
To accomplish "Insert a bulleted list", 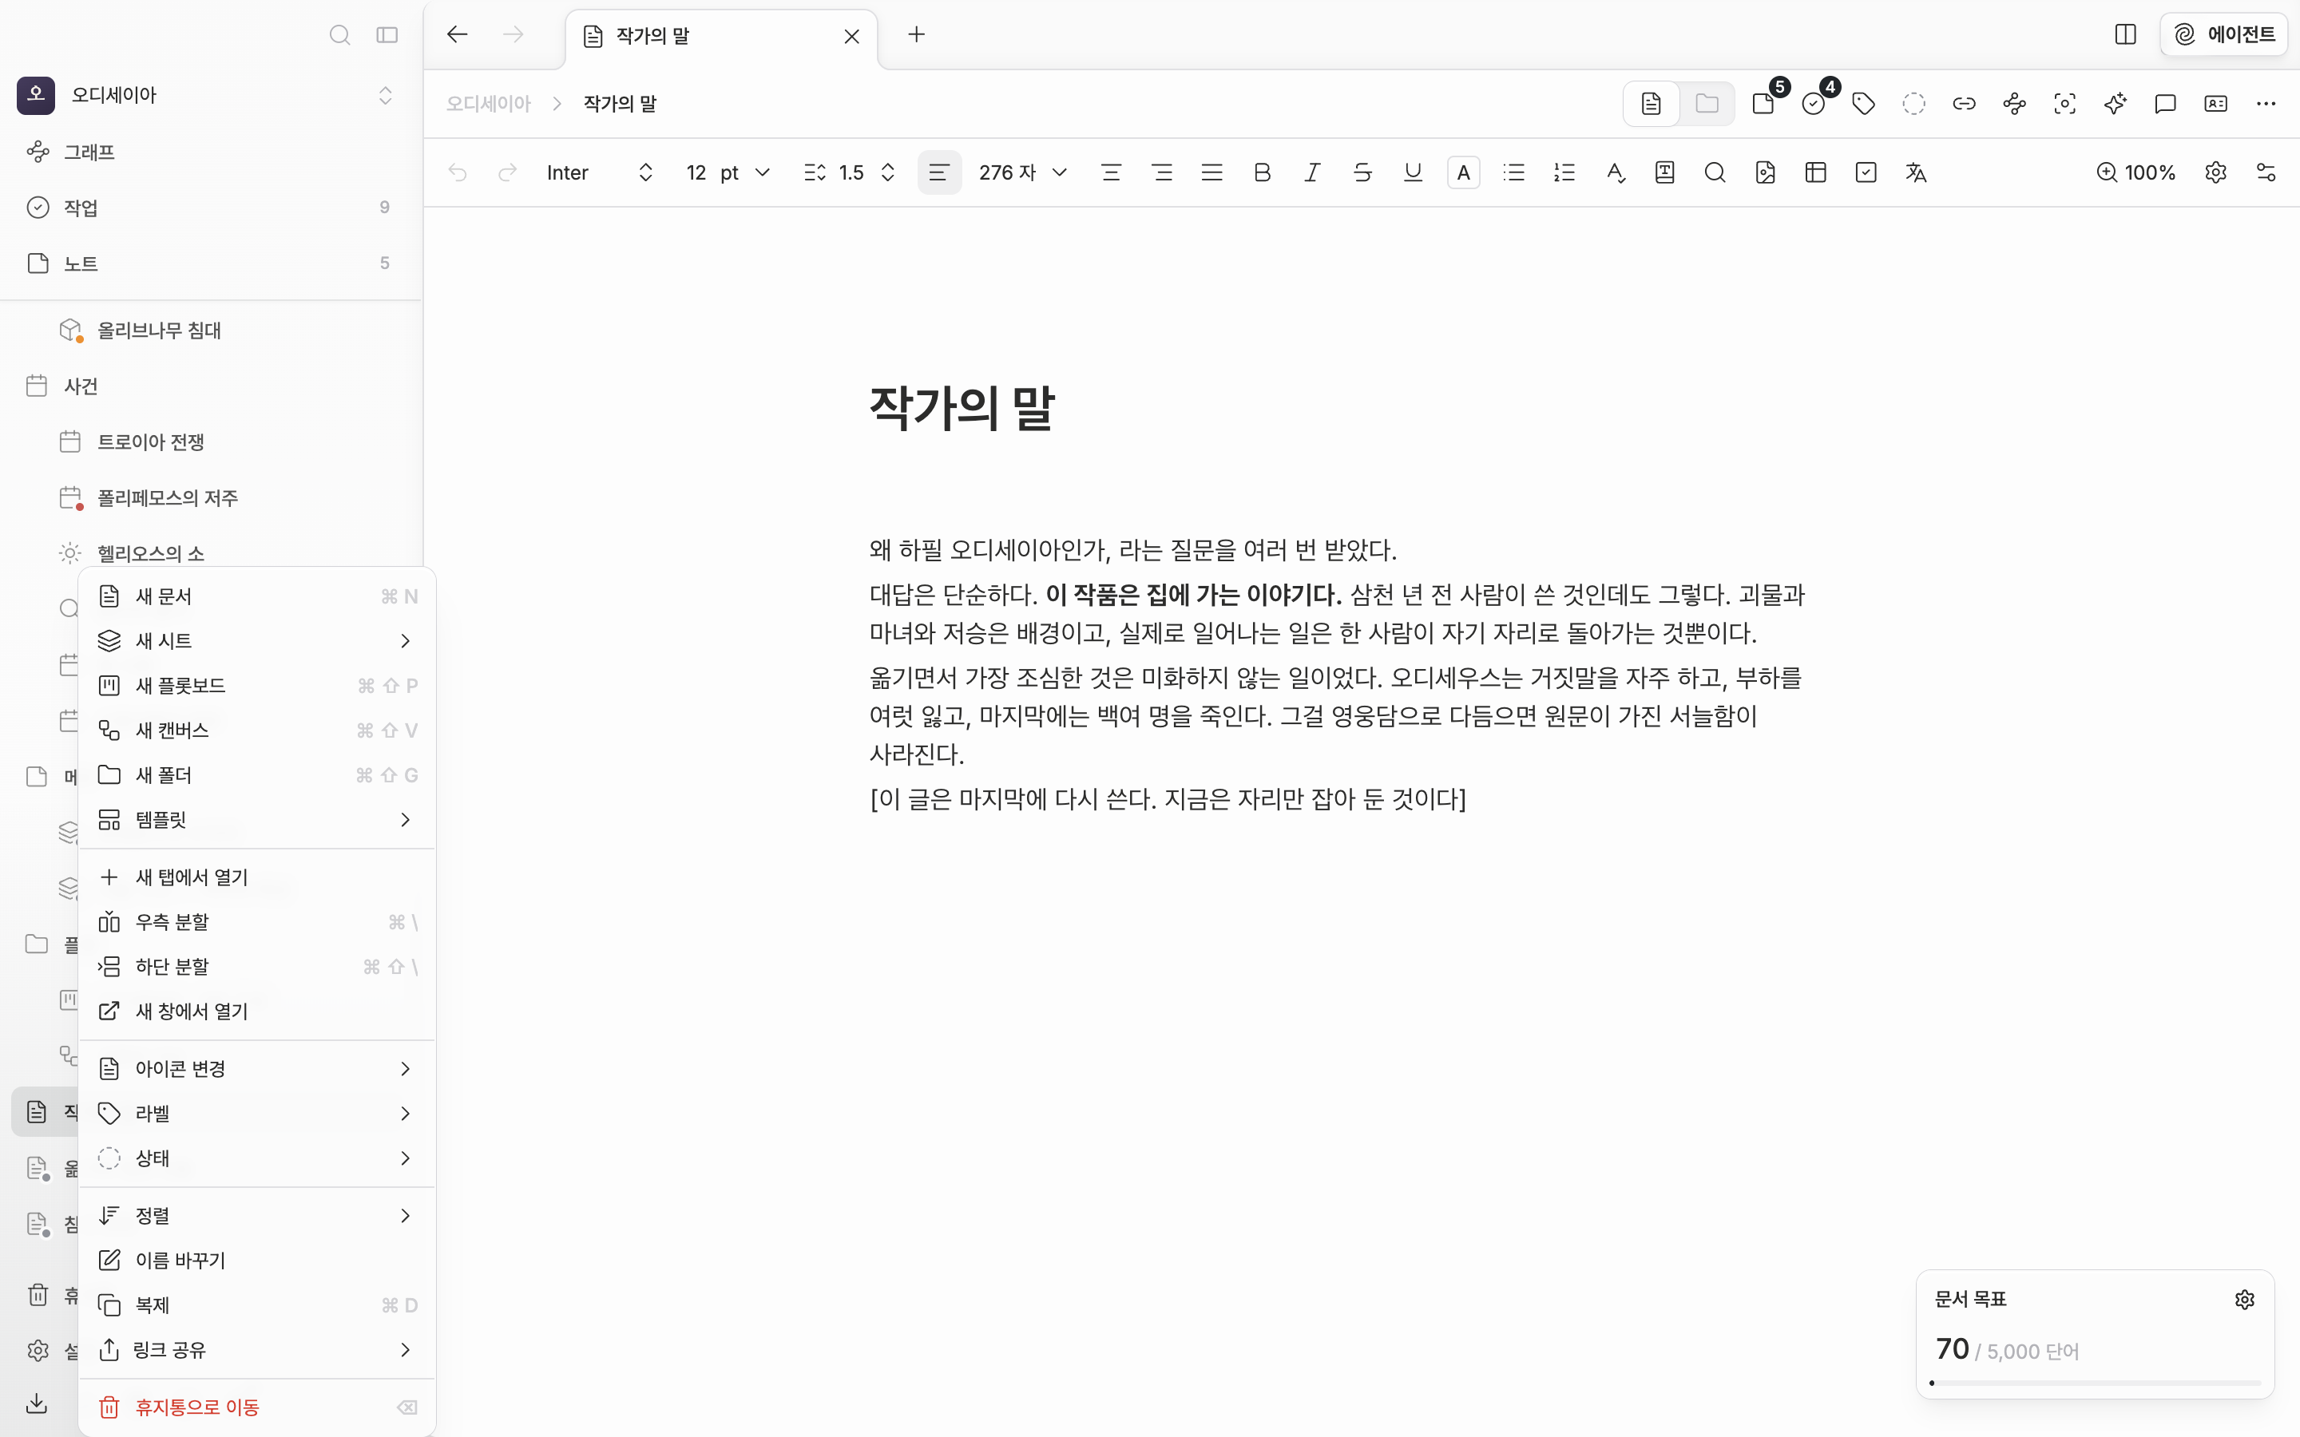I will coord(1514,172).
